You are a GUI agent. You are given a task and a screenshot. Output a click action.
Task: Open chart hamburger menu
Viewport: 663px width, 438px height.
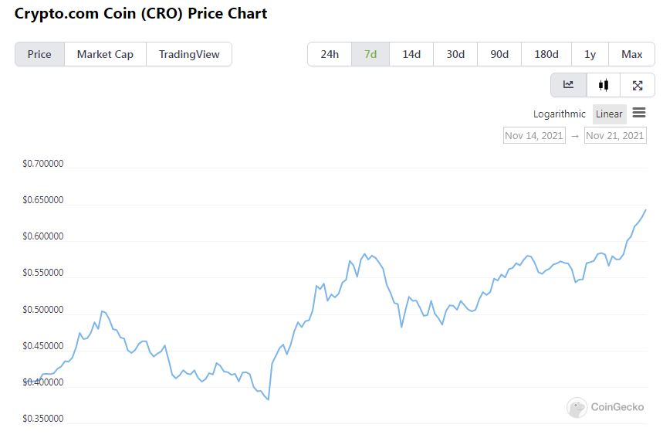[639, 113]
